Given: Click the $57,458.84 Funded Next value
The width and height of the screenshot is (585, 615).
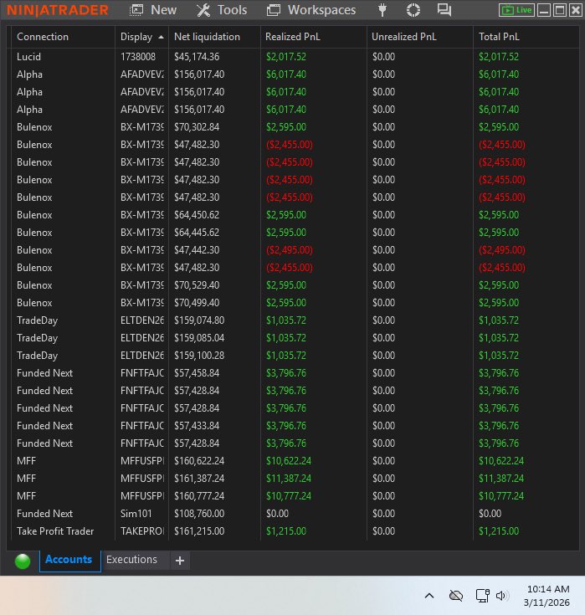Looking at the screenshot, I should [x=197, y=373].
